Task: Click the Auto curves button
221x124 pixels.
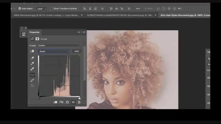Action: click(x=77, y=51)
